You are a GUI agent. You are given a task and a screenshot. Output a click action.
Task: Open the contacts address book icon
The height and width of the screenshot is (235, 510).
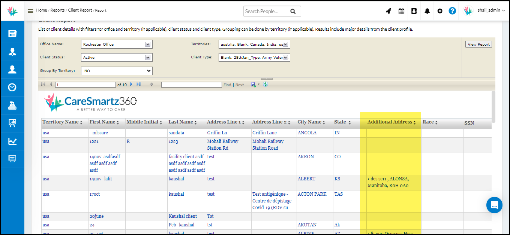(x=414, y=11)
